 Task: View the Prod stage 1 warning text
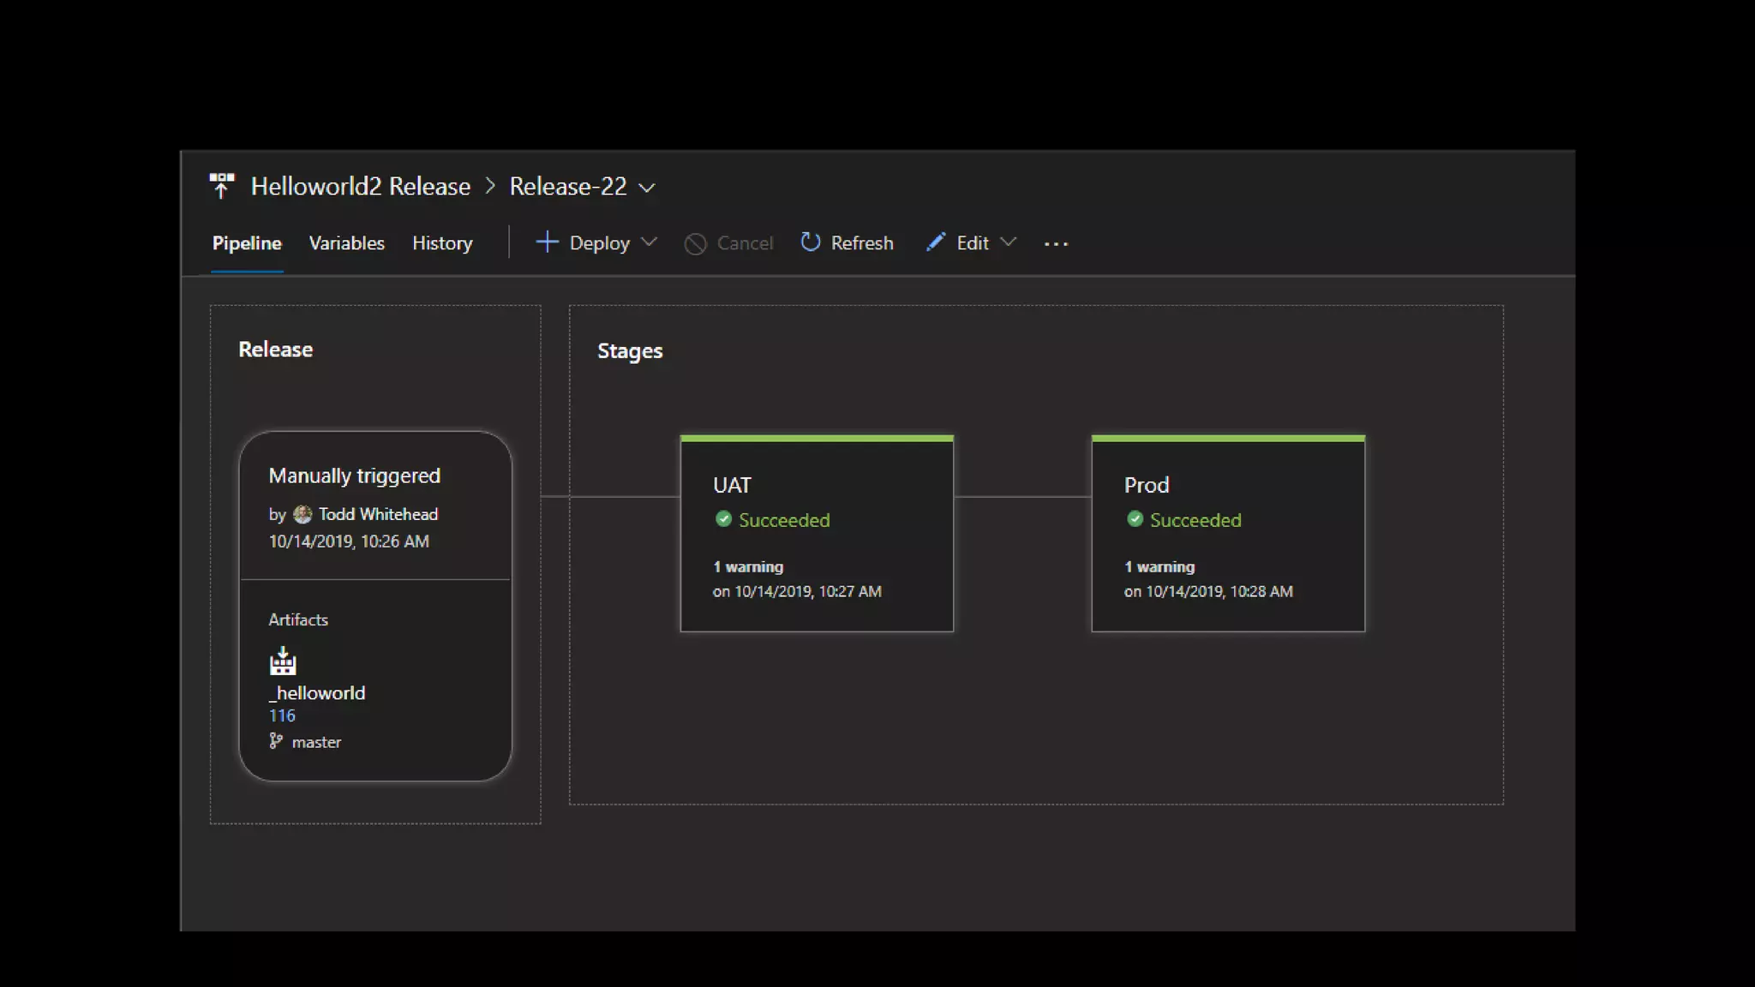point(1159,566)
